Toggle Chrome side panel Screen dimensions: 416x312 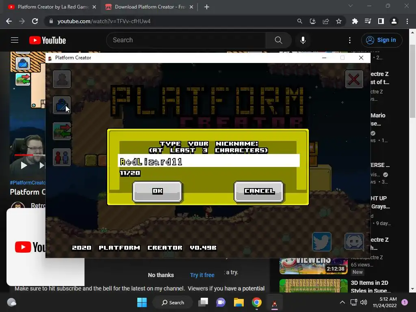381,21
